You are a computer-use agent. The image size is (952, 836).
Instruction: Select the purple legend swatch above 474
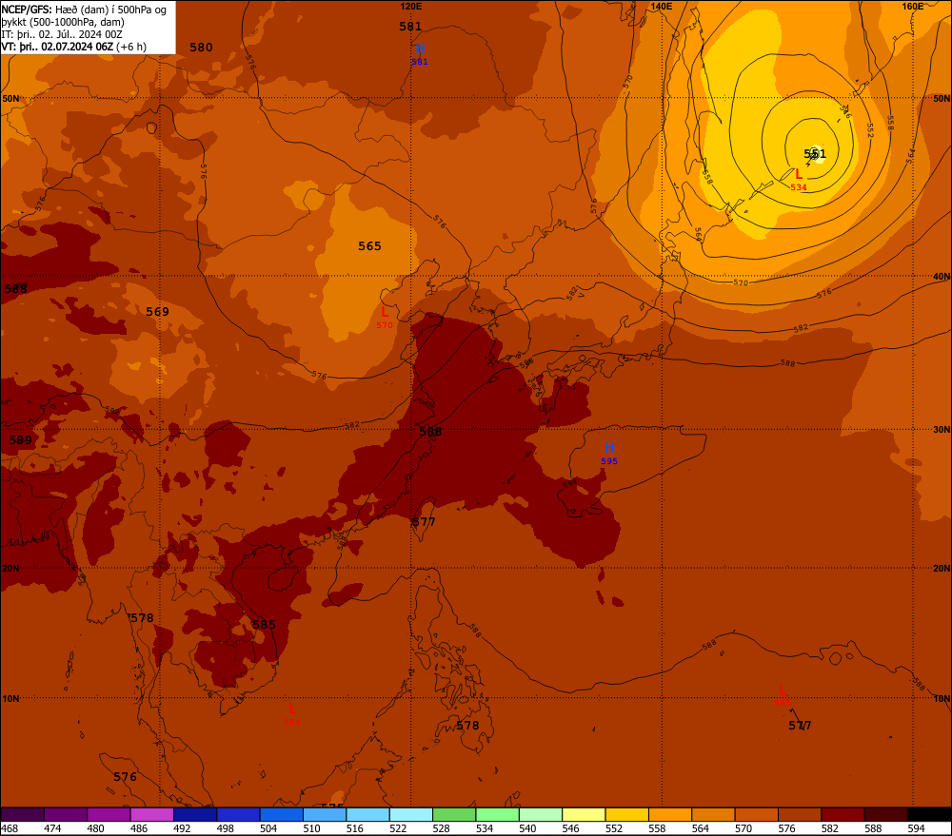66,815
